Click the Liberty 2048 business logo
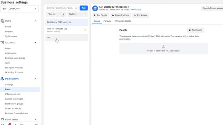This screenshot has height=125, width=223. tap(5, 9)
